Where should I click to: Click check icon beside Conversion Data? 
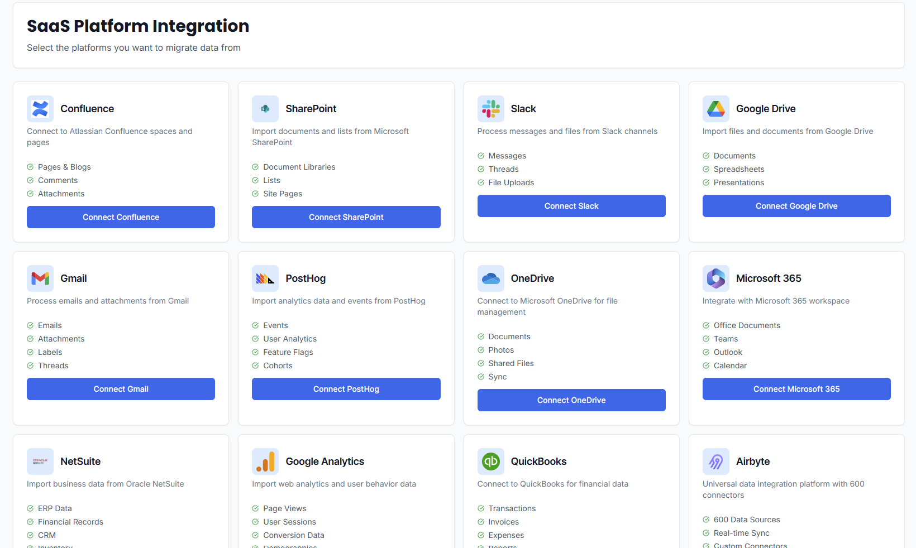[255, 535]
